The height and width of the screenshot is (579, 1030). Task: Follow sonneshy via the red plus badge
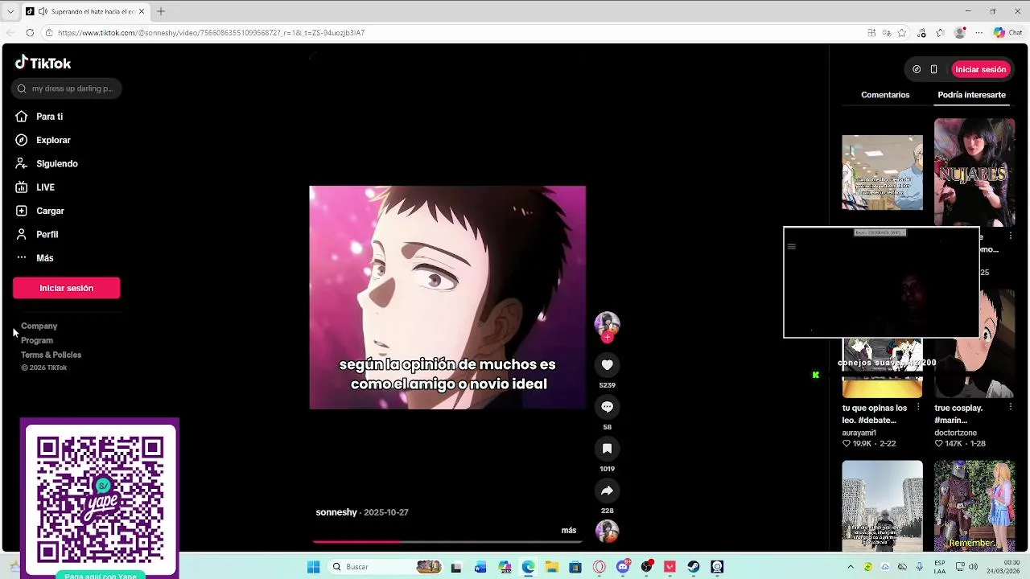coord(607,338)
